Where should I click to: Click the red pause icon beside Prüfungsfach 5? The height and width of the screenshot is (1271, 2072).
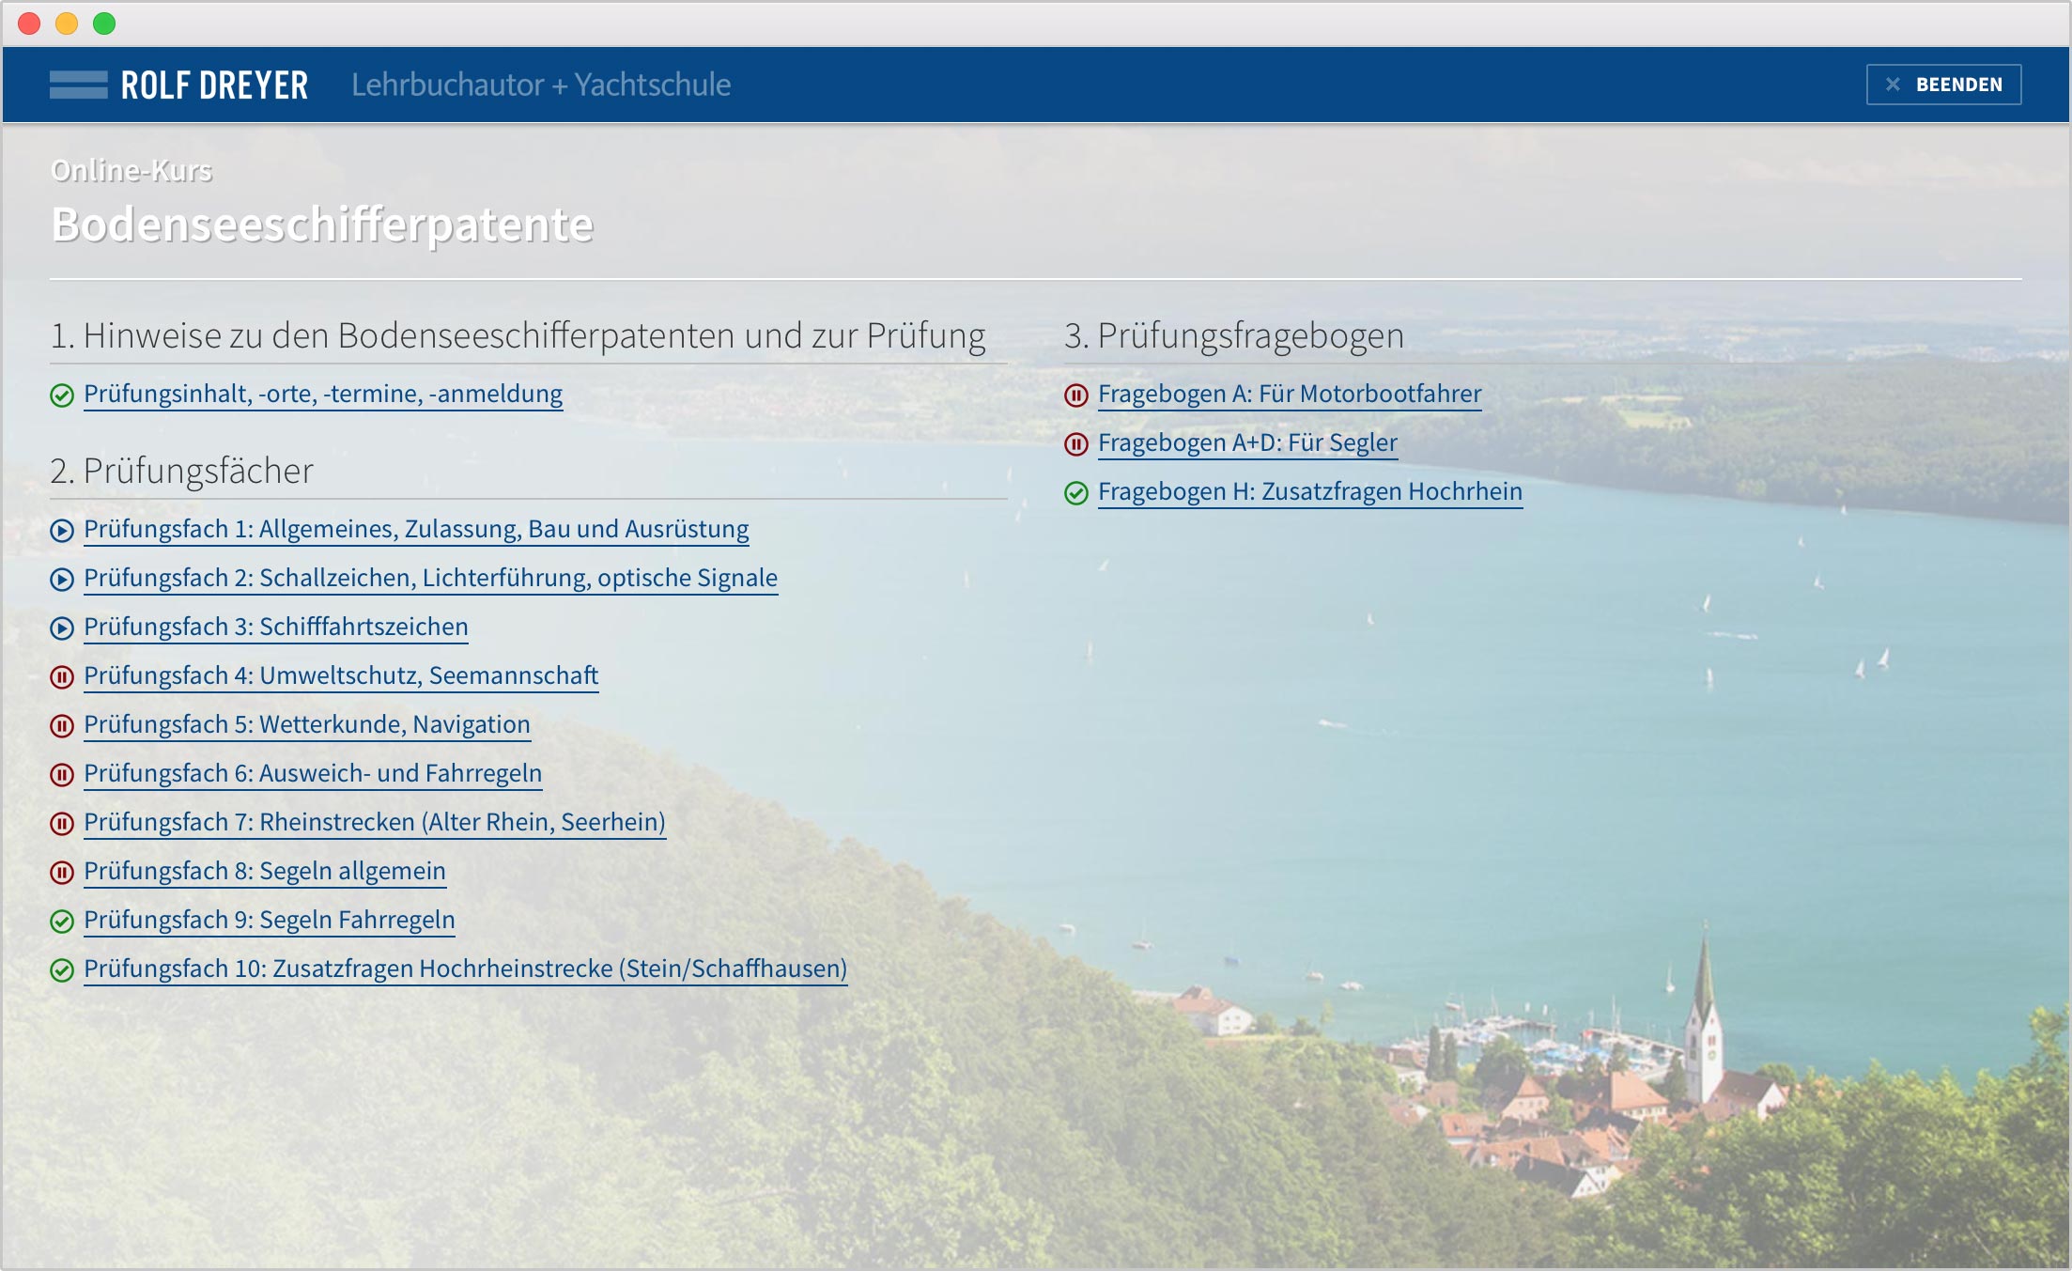[62, 726]
